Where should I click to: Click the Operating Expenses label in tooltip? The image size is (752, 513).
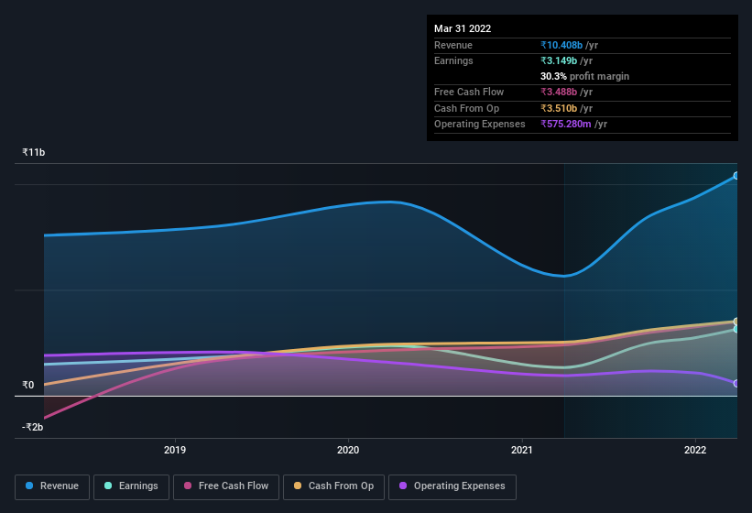[x=480, y=125]
